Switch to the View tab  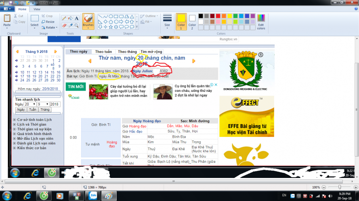[x=37, y=9]
